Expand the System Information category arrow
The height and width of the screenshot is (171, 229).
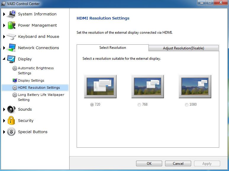coord(4,14)
